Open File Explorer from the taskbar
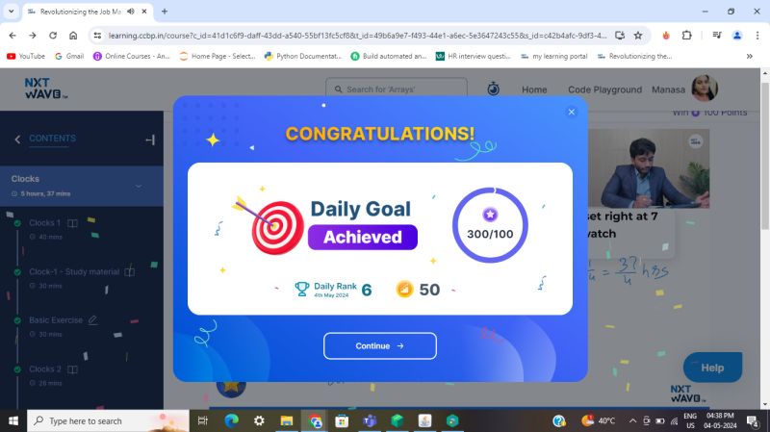This screenshot has height=432, width=770. (x=286, y=420)
